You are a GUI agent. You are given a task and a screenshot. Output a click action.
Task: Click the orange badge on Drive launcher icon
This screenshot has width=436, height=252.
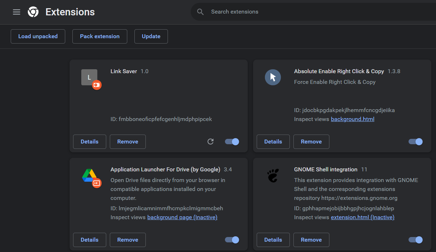(97, 183)
